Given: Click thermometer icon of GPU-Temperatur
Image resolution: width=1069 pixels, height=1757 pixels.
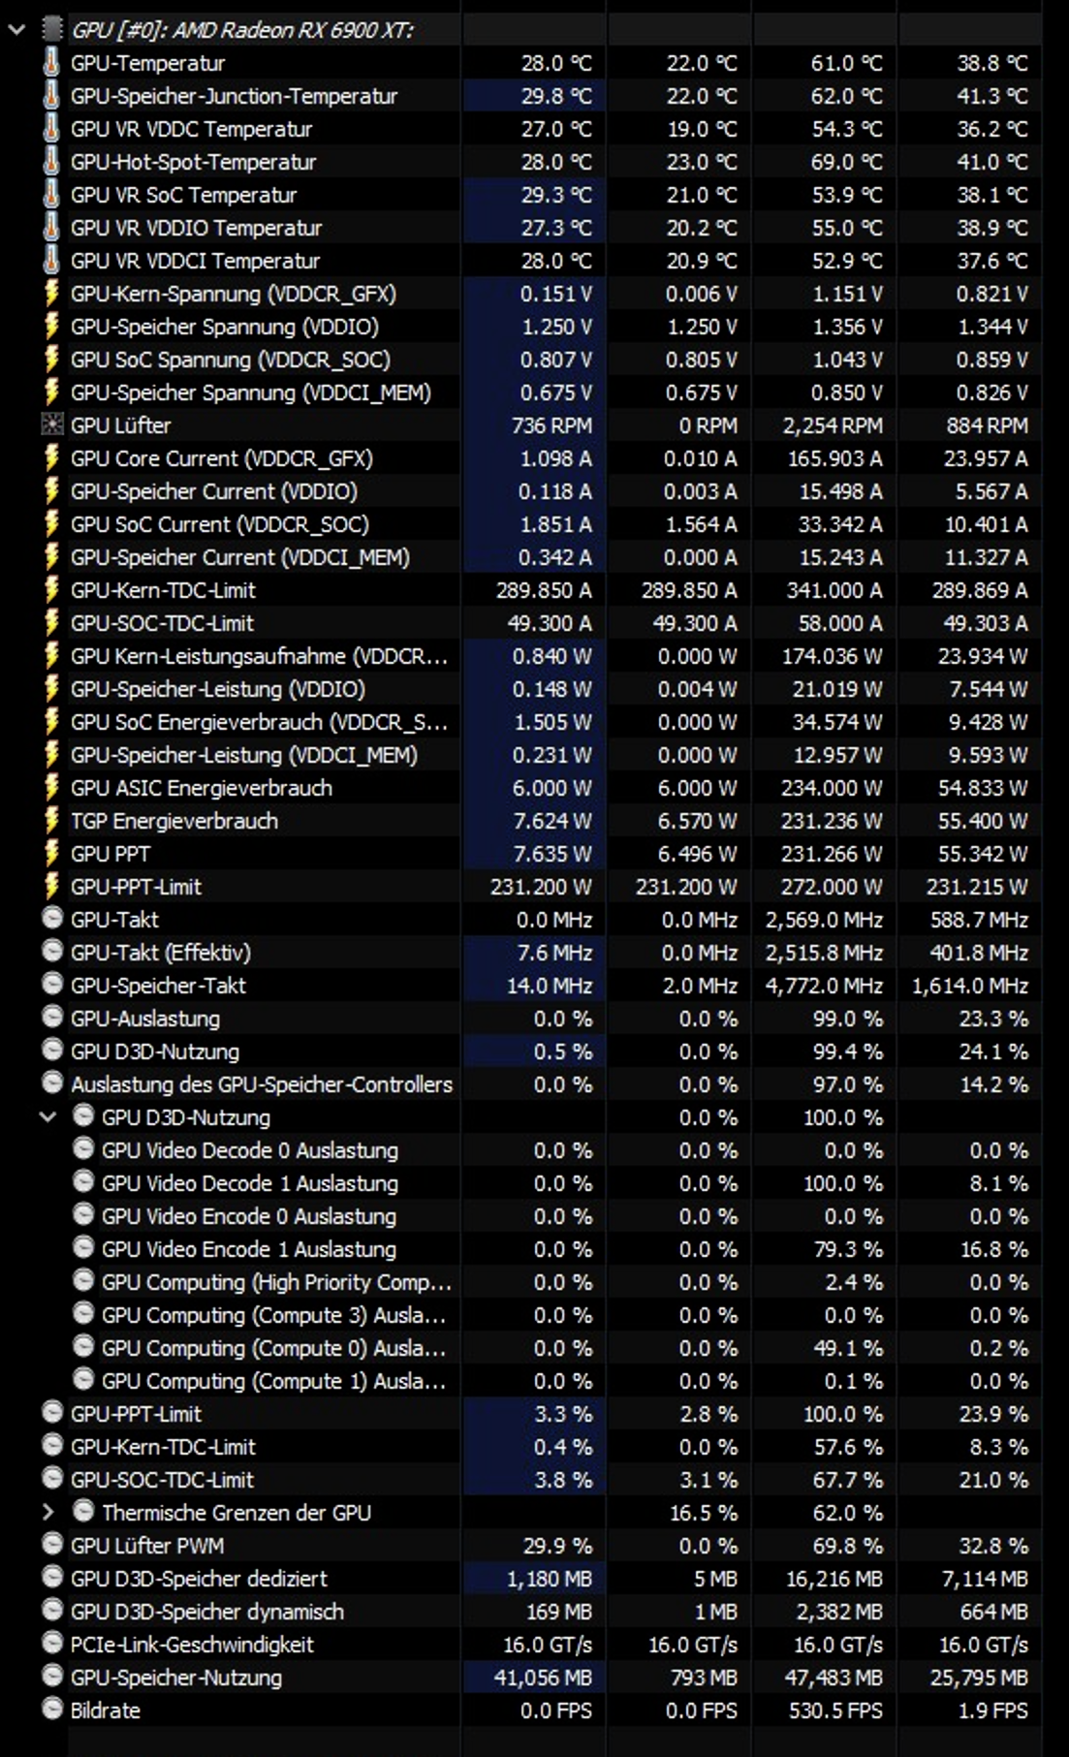Looking at the screenshot, I should click(51, 63).
